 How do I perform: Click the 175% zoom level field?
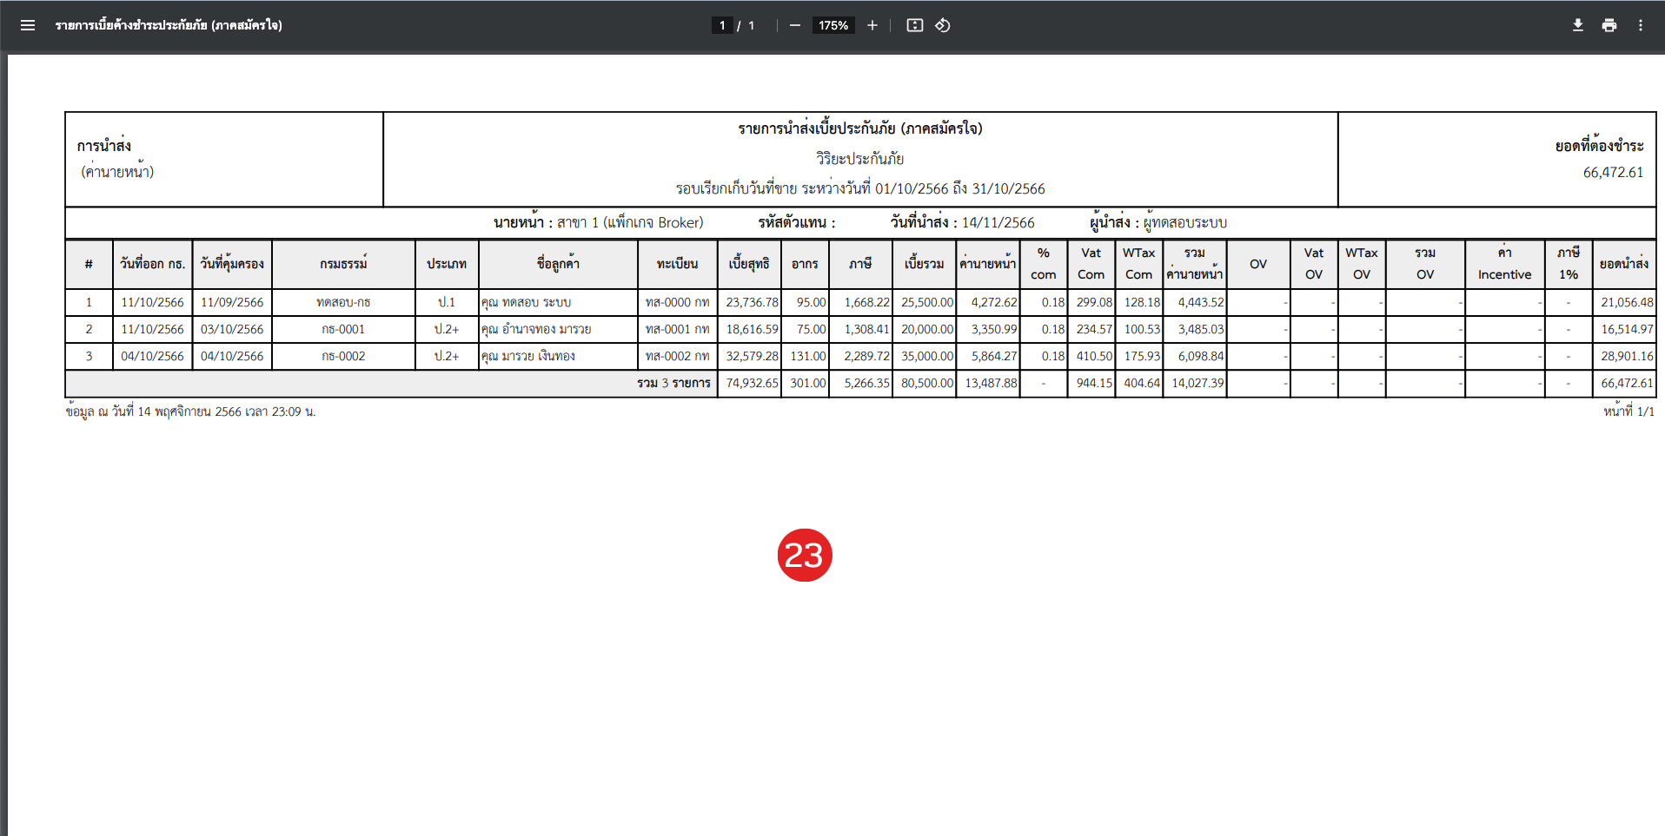point(833,25)
